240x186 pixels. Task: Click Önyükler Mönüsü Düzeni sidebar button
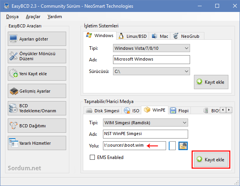point(37,56)
